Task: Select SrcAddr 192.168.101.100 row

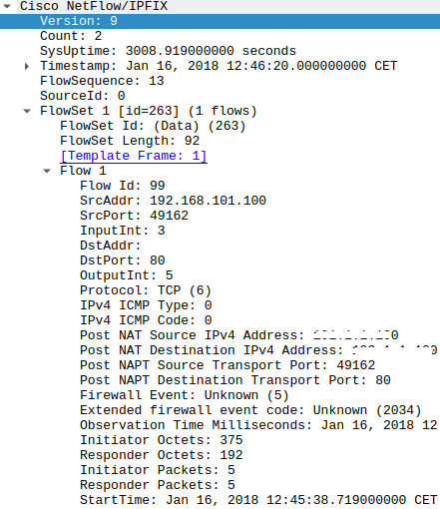Action: [x=220, y=201]
